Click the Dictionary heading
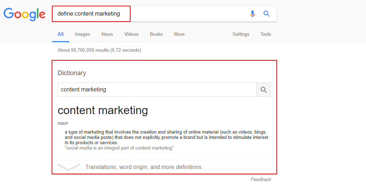 (x=72, y=73)
